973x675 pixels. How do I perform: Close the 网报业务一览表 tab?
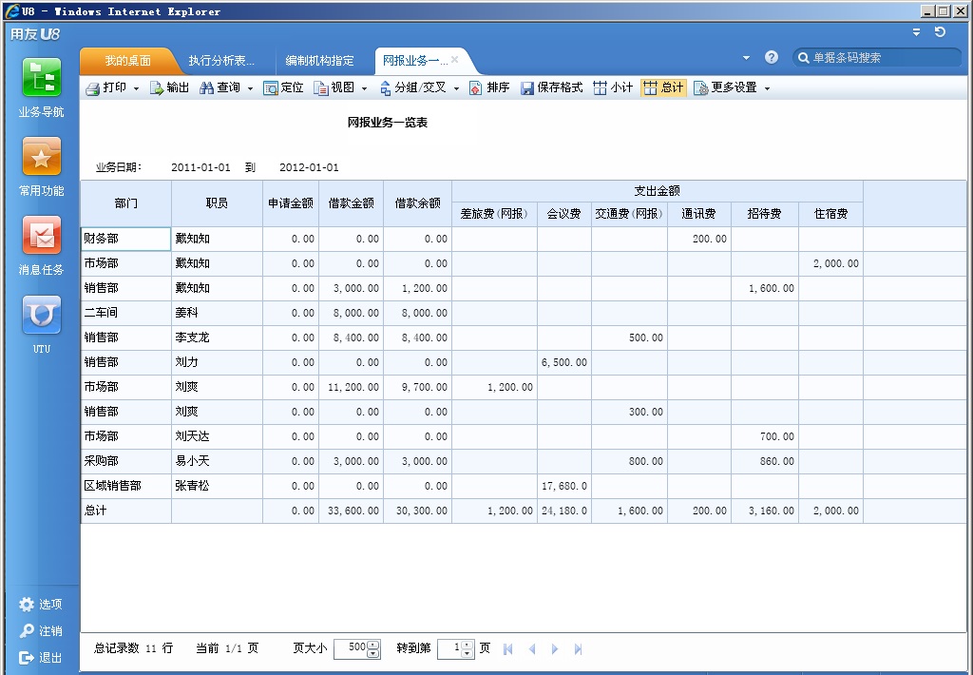(x=455, y=59)
